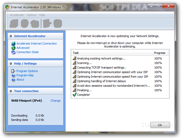Click the green arrow globe icon beside Advanced
This screenshot has width=182, height=139.
coord(13,48)
